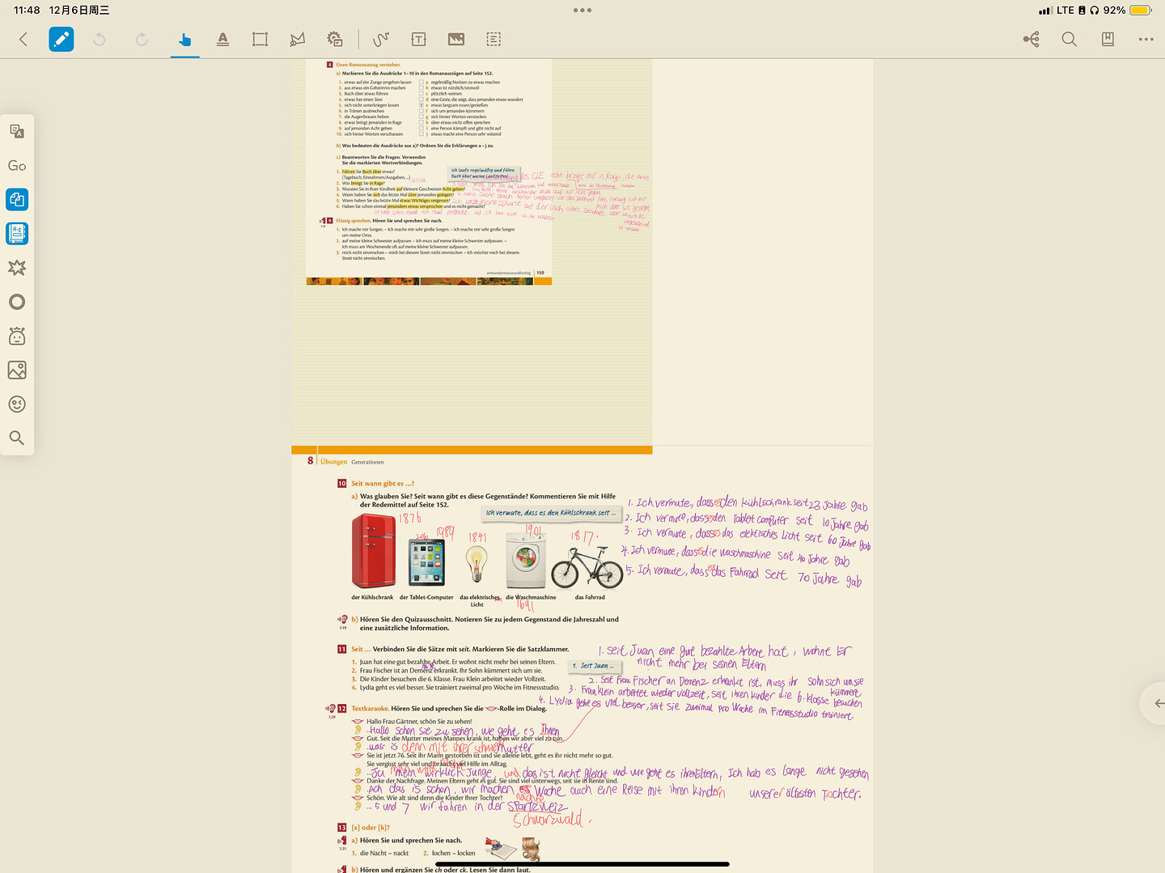1165x873 pixels.
Task: Open search from the top-right magnifier
Action: point(1069,39)
